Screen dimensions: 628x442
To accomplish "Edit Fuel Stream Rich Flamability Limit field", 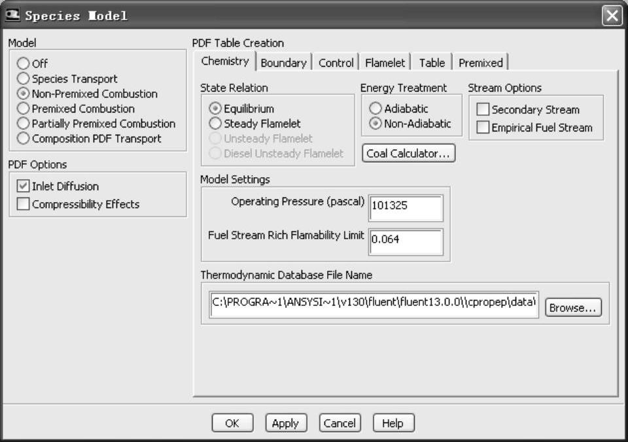I will click(x=406, y=242).
